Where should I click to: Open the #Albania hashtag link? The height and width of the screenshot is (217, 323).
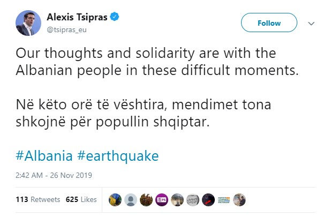44,156
